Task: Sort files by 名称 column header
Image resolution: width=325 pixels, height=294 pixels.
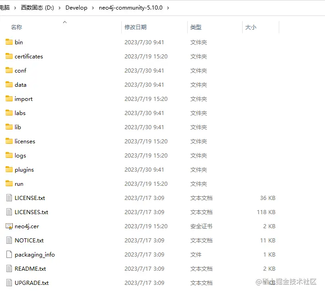Action: click(16, 27)
